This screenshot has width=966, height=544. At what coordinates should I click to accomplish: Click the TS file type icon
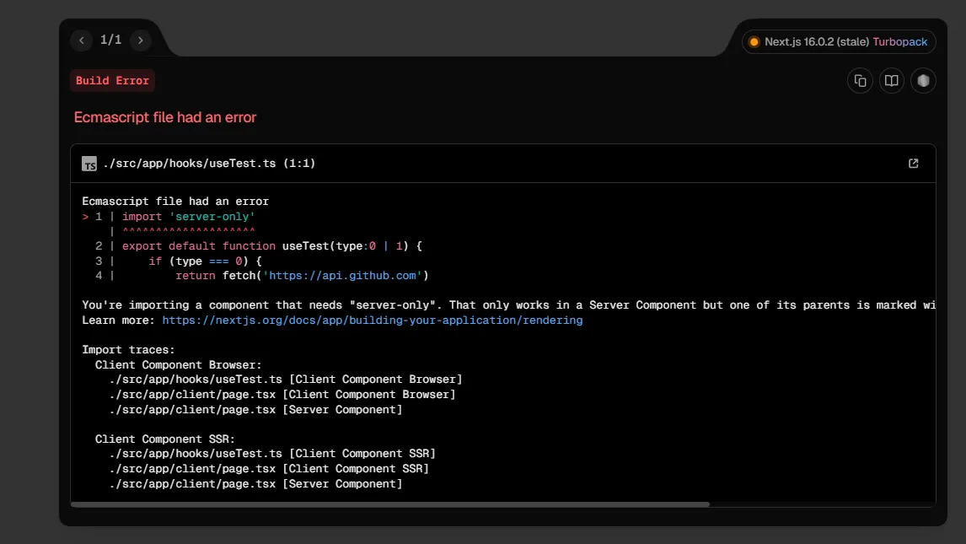pyautogui.click(x=89, y=164)
